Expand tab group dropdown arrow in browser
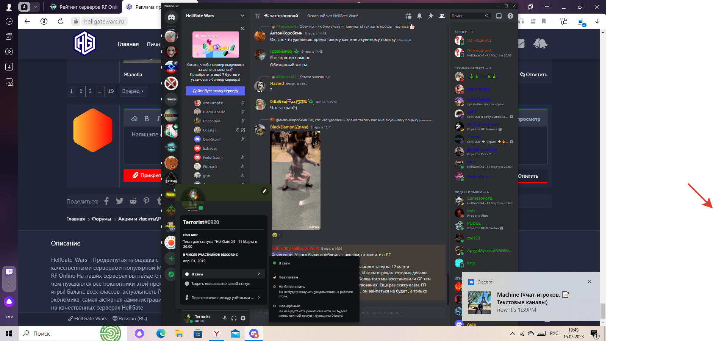This screenshot has width=713, height=341. pos(35,7)
